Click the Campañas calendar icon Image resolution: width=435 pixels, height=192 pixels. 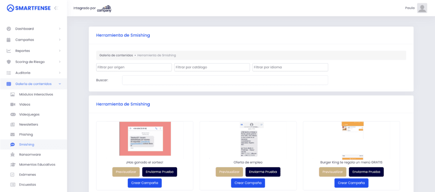(x=9, y=39)
